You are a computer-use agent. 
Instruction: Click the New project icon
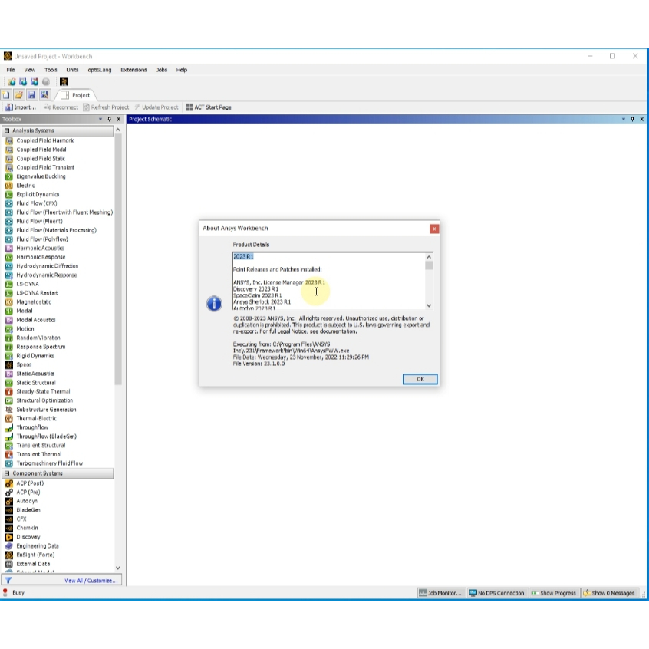(6, 95)
